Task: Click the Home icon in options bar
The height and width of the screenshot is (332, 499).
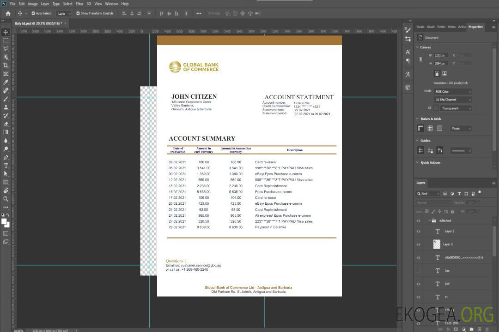Action: click(x=8, y=13)
